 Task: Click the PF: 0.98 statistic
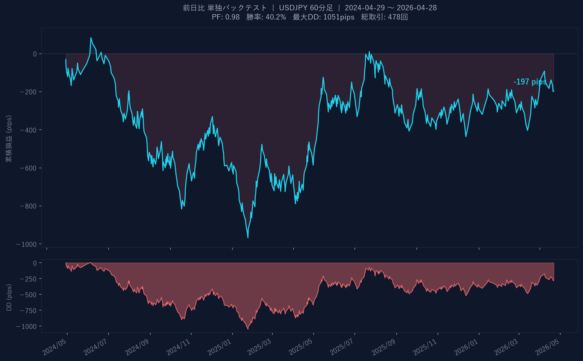[x=226, y=17]
